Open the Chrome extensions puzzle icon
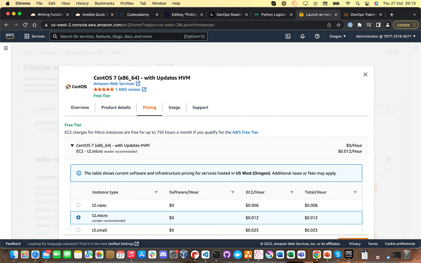 pos(359,25)
